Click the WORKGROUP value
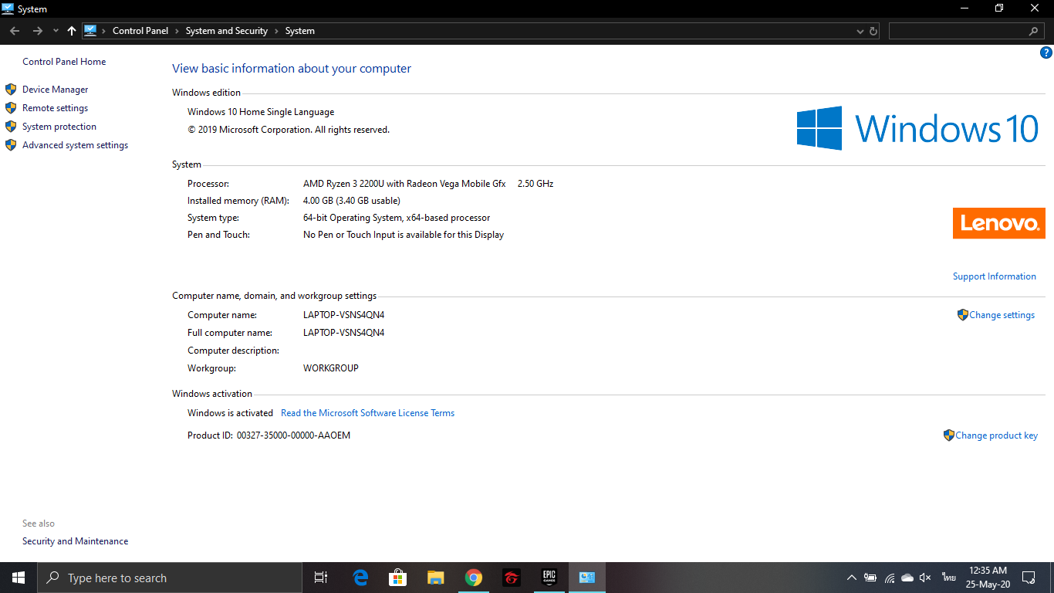 [331, 368]
